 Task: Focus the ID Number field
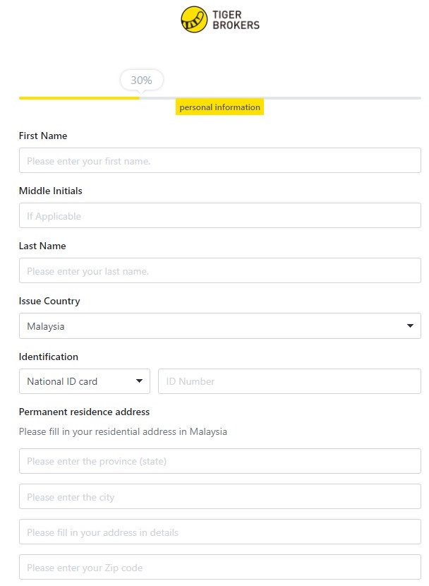(x=289, y=381)
